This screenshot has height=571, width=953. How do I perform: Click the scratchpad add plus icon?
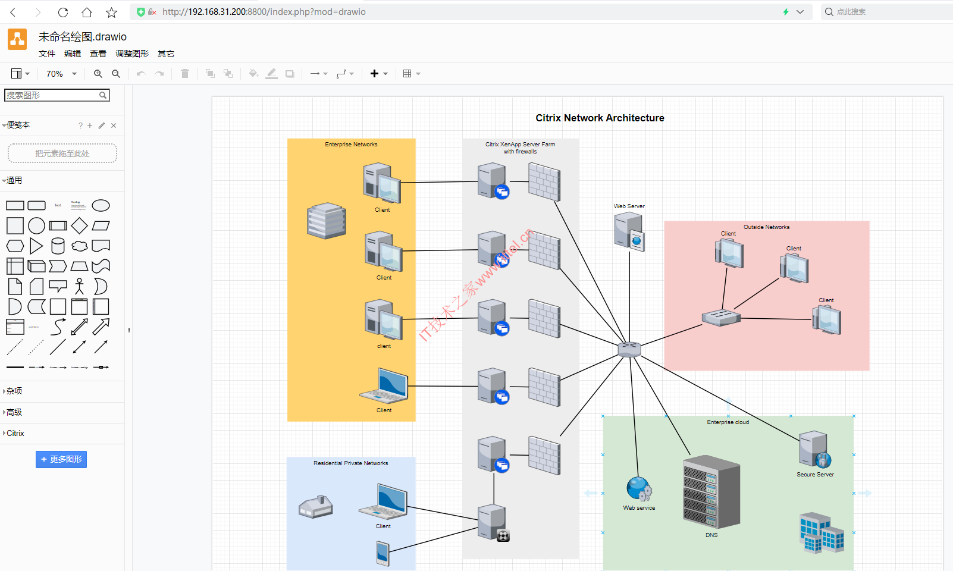point(90,126)
